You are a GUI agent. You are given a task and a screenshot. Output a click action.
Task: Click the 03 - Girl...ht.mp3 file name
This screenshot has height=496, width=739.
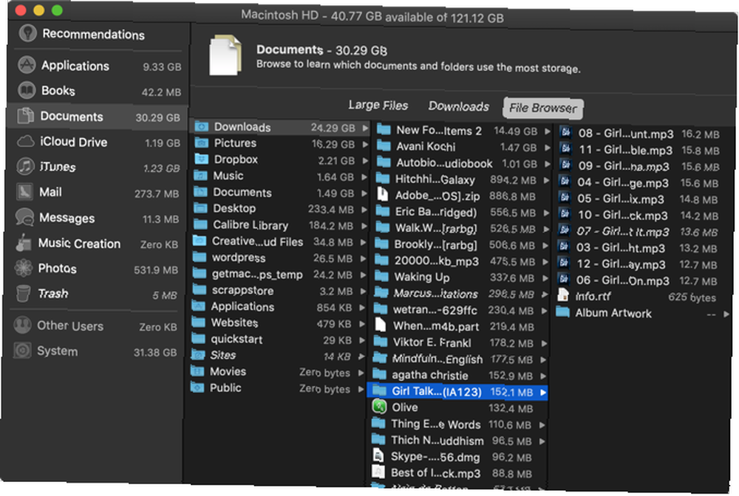[621, 247]
